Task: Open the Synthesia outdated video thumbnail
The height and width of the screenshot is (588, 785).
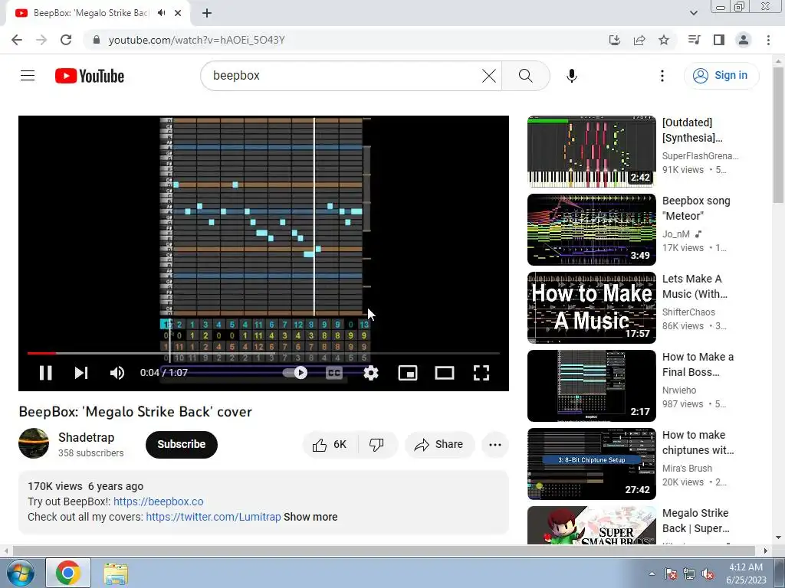Action: click(x=591, y=152)
